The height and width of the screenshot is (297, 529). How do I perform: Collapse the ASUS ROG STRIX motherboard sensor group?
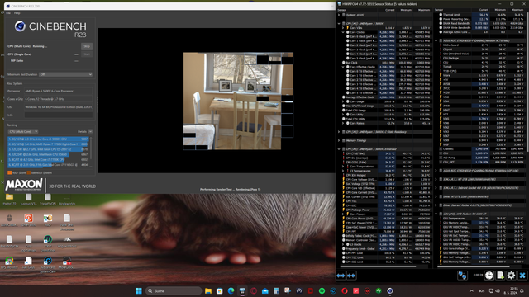(436, 40)
